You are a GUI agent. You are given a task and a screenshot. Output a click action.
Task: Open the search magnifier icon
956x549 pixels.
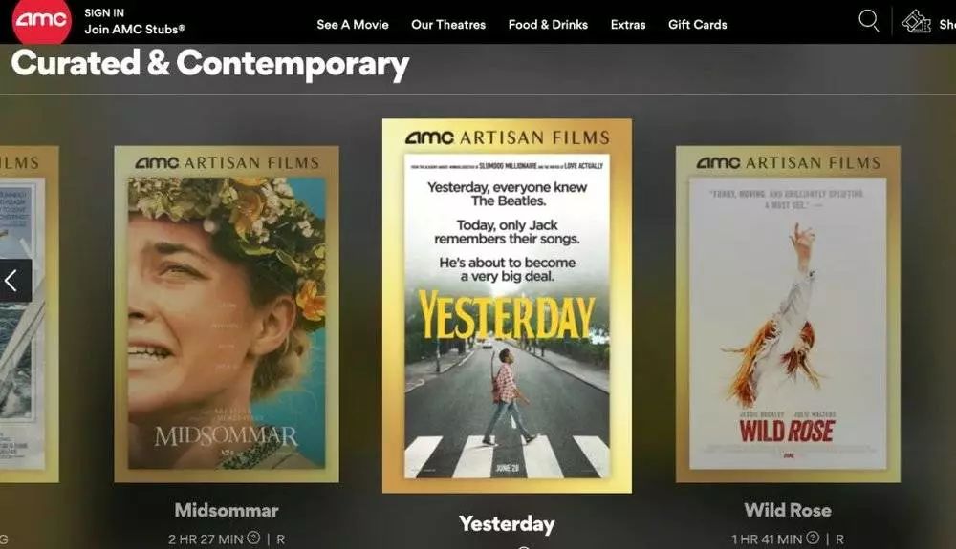coord(868,21)
